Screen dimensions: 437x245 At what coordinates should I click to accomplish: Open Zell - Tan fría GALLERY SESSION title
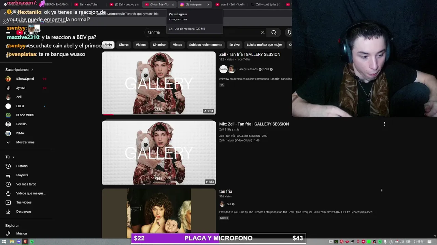[x=250, y=54]
